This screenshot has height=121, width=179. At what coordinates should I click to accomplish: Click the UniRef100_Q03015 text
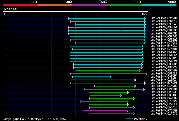[164, 108]
